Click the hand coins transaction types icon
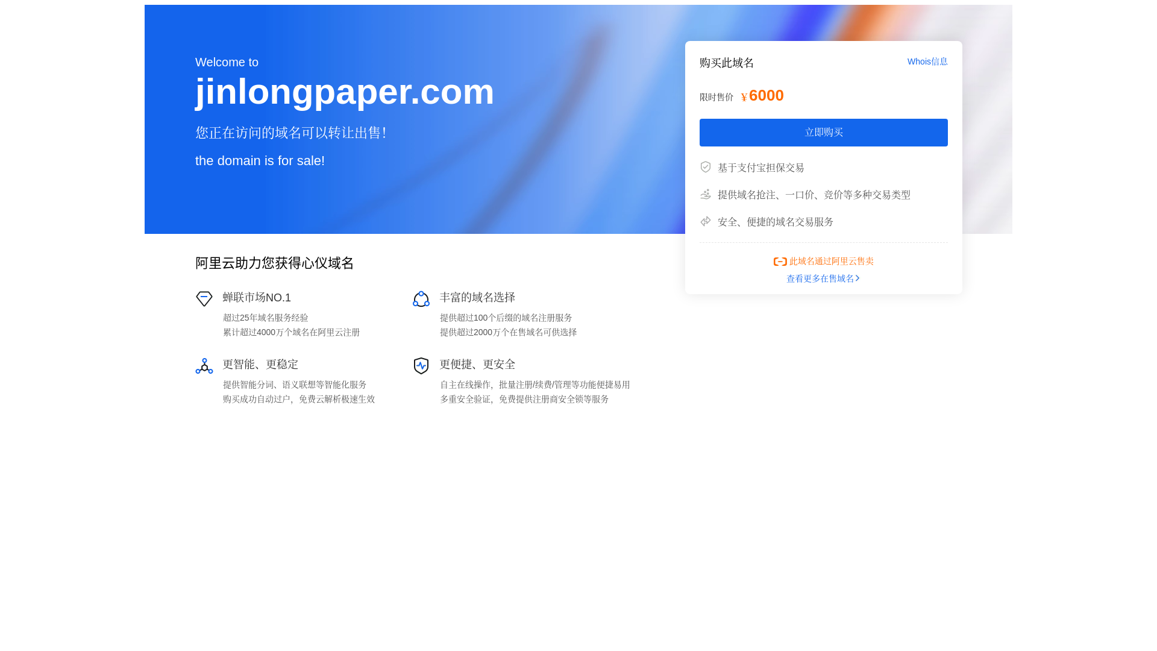 point(705,194)
